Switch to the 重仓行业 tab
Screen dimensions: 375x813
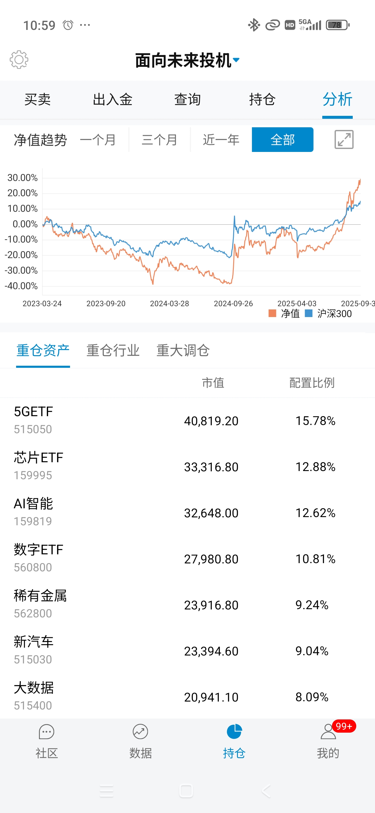113,351
